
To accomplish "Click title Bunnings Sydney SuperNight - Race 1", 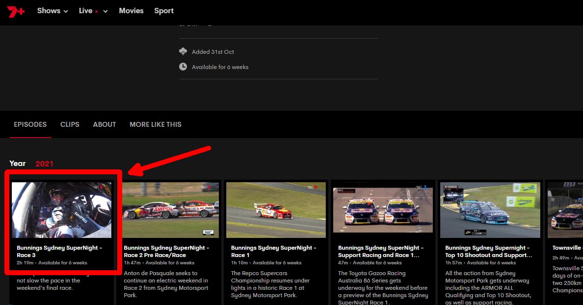I will pos(274,251).
